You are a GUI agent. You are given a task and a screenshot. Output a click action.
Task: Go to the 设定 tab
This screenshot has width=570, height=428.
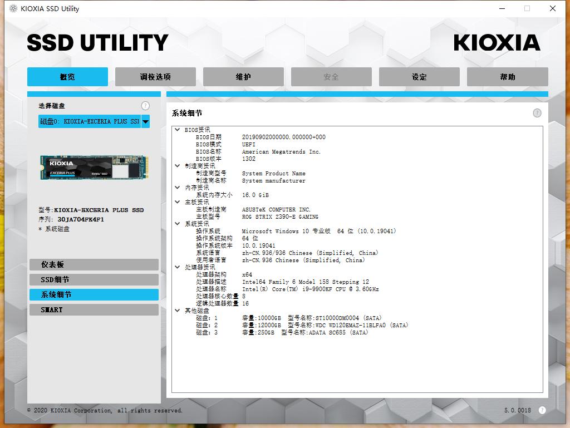[x=419, y=77]
